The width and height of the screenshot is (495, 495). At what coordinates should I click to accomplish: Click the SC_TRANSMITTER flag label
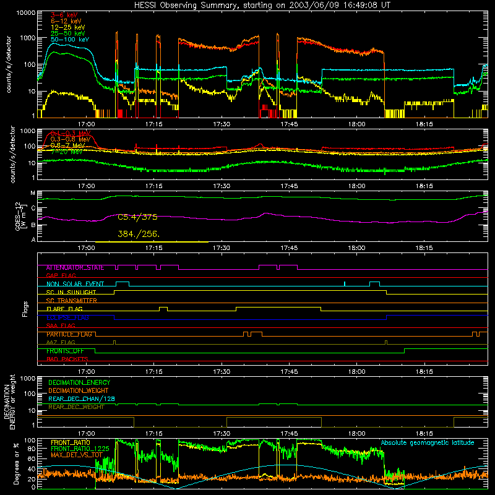(x=71, y=301)
